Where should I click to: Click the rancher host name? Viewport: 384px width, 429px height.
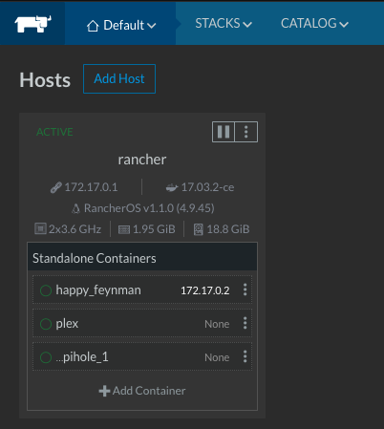[142, 160]
